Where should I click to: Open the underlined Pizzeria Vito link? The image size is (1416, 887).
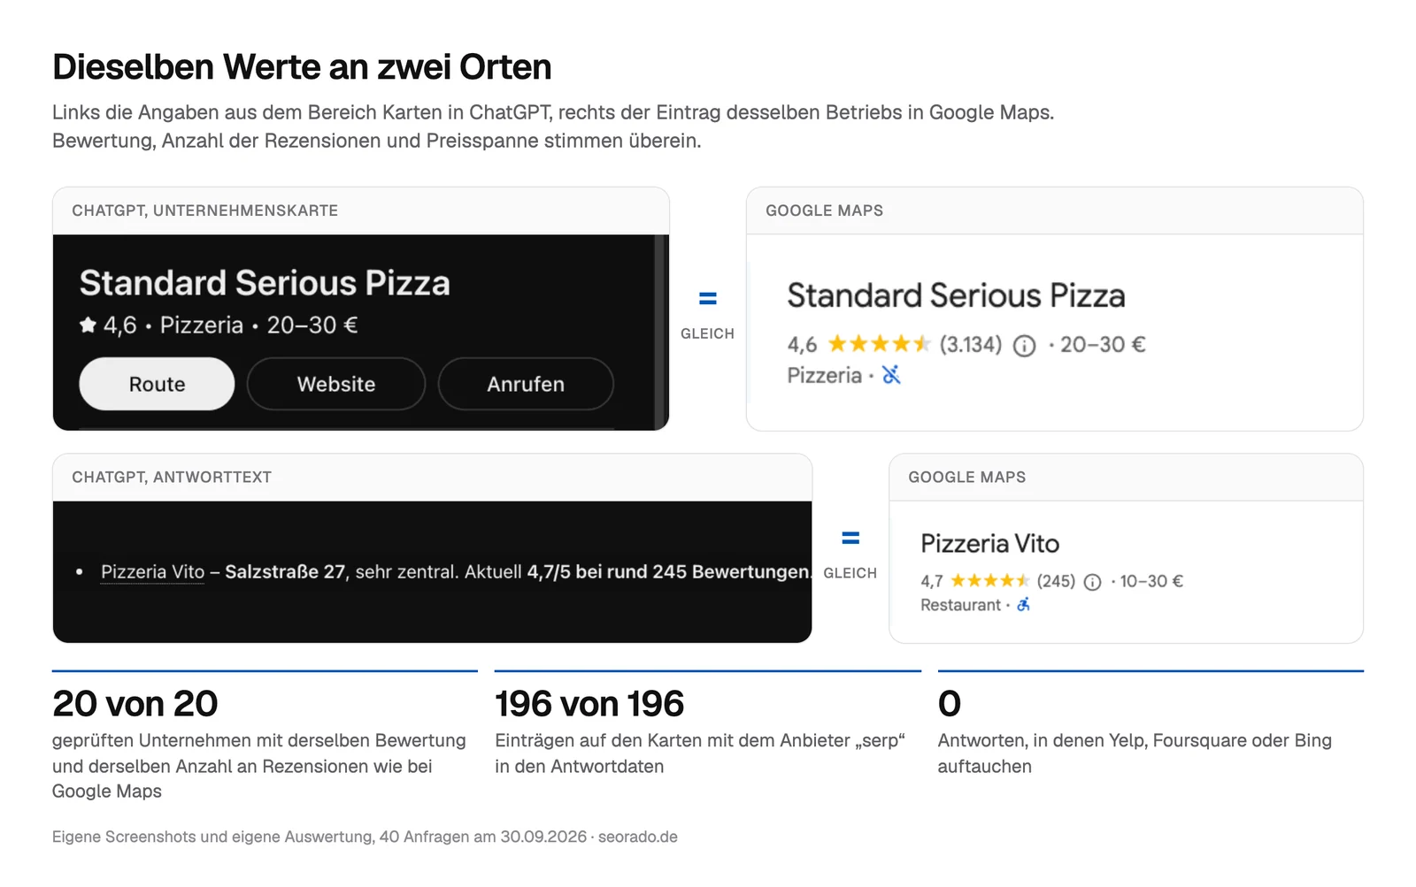coord(152,572)
